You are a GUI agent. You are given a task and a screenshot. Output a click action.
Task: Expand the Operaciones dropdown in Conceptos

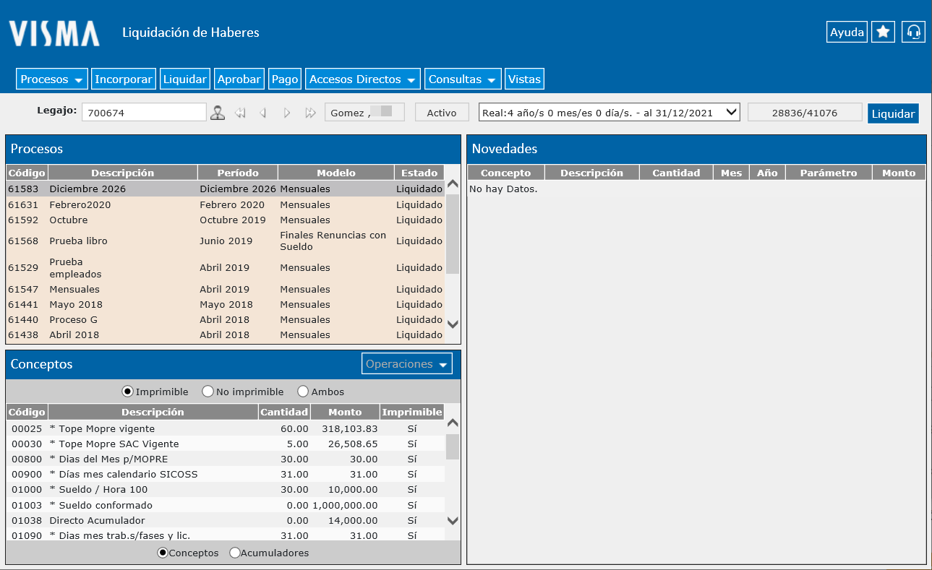(407, 364)
